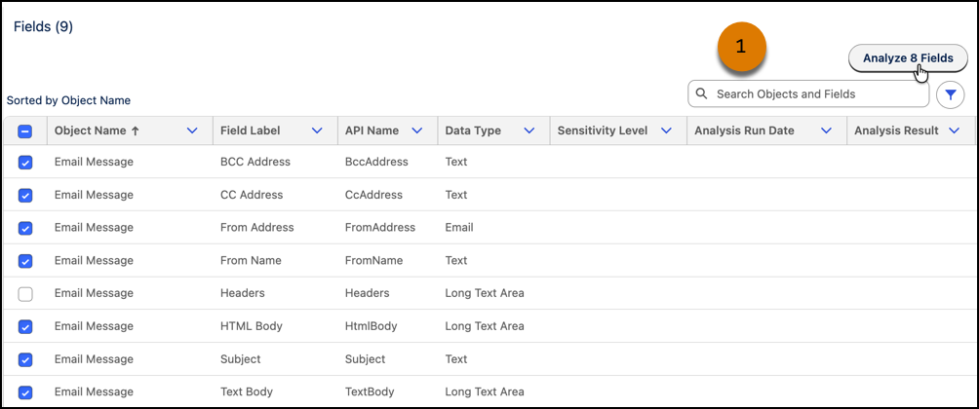This screenshot has width=979, height=409.
Task: Open Data Type column dropdown chevron
Action: (x=529, y=130)
